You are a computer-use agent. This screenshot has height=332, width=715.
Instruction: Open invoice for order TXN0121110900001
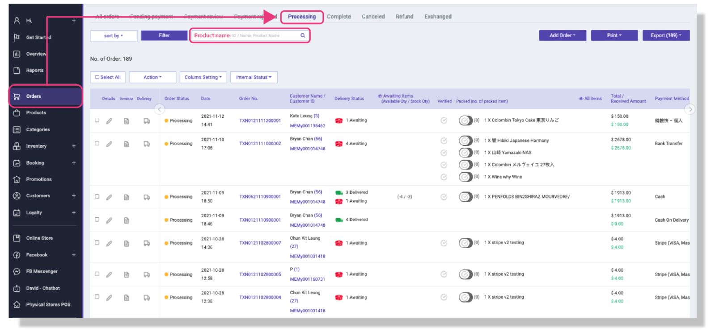(127, 220)
